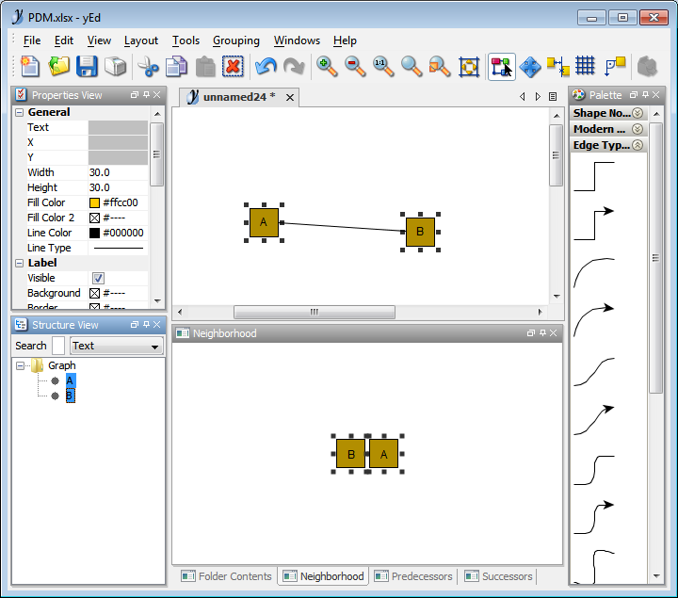This screenshot has width=678, height=598.
Task: Open the Text search type dropdown
Action: 117,346
